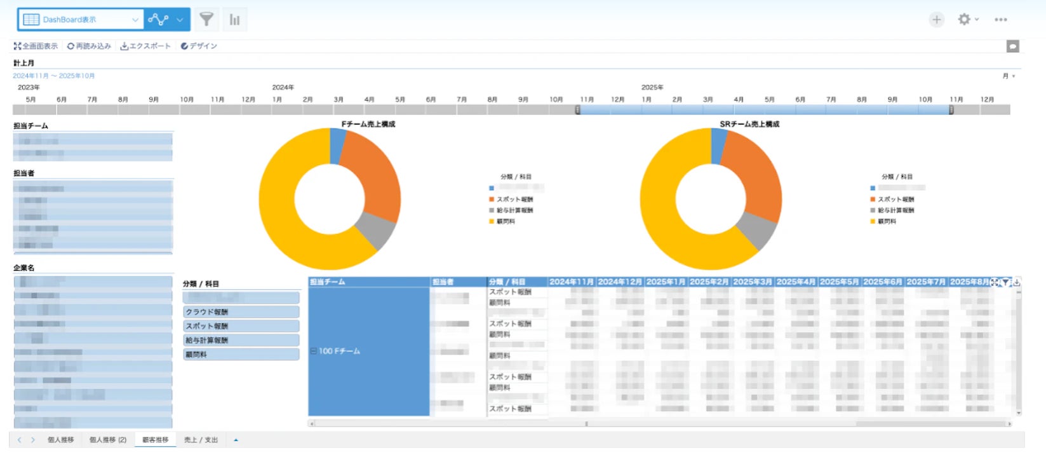Toggle the 給与計算報酬 filter item
The image size is (1046, 455).
tap(241, 340)
